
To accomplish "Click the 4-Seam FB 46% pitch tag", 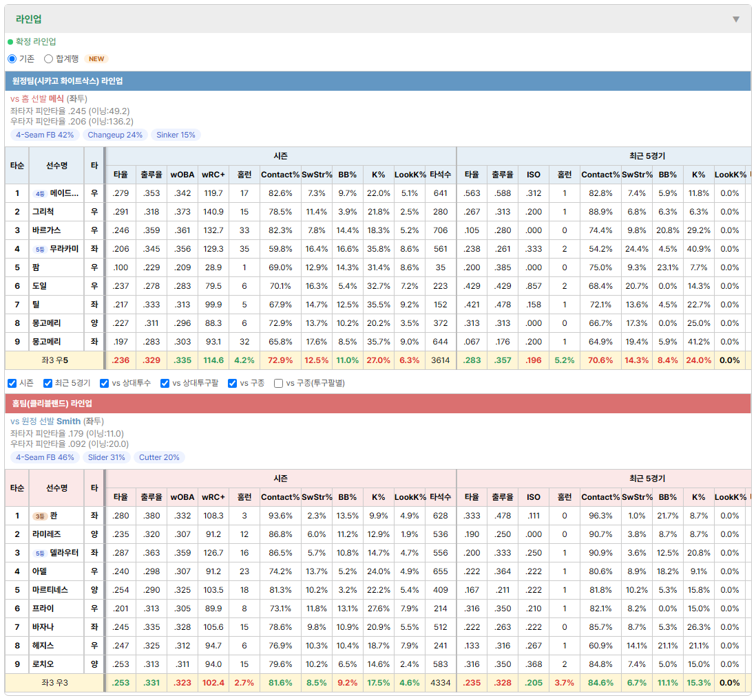I will point(45,457).
